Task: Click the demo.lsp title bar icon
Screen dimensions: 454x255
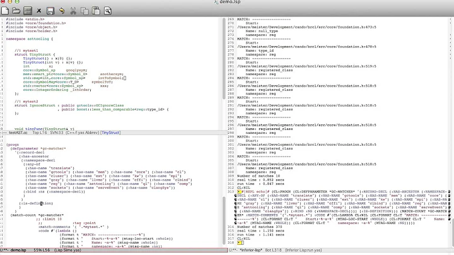Action: click(x=216, y=2)
